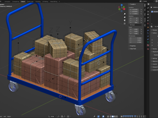
Task: Open the Render properties tab icon
Action: 148,11
